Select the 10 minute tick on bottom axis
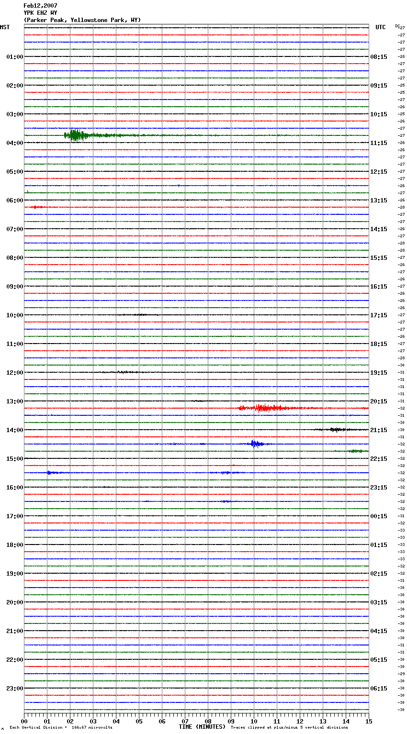The width and height of the screenshot is (407, 734). (x=254, y=721)
